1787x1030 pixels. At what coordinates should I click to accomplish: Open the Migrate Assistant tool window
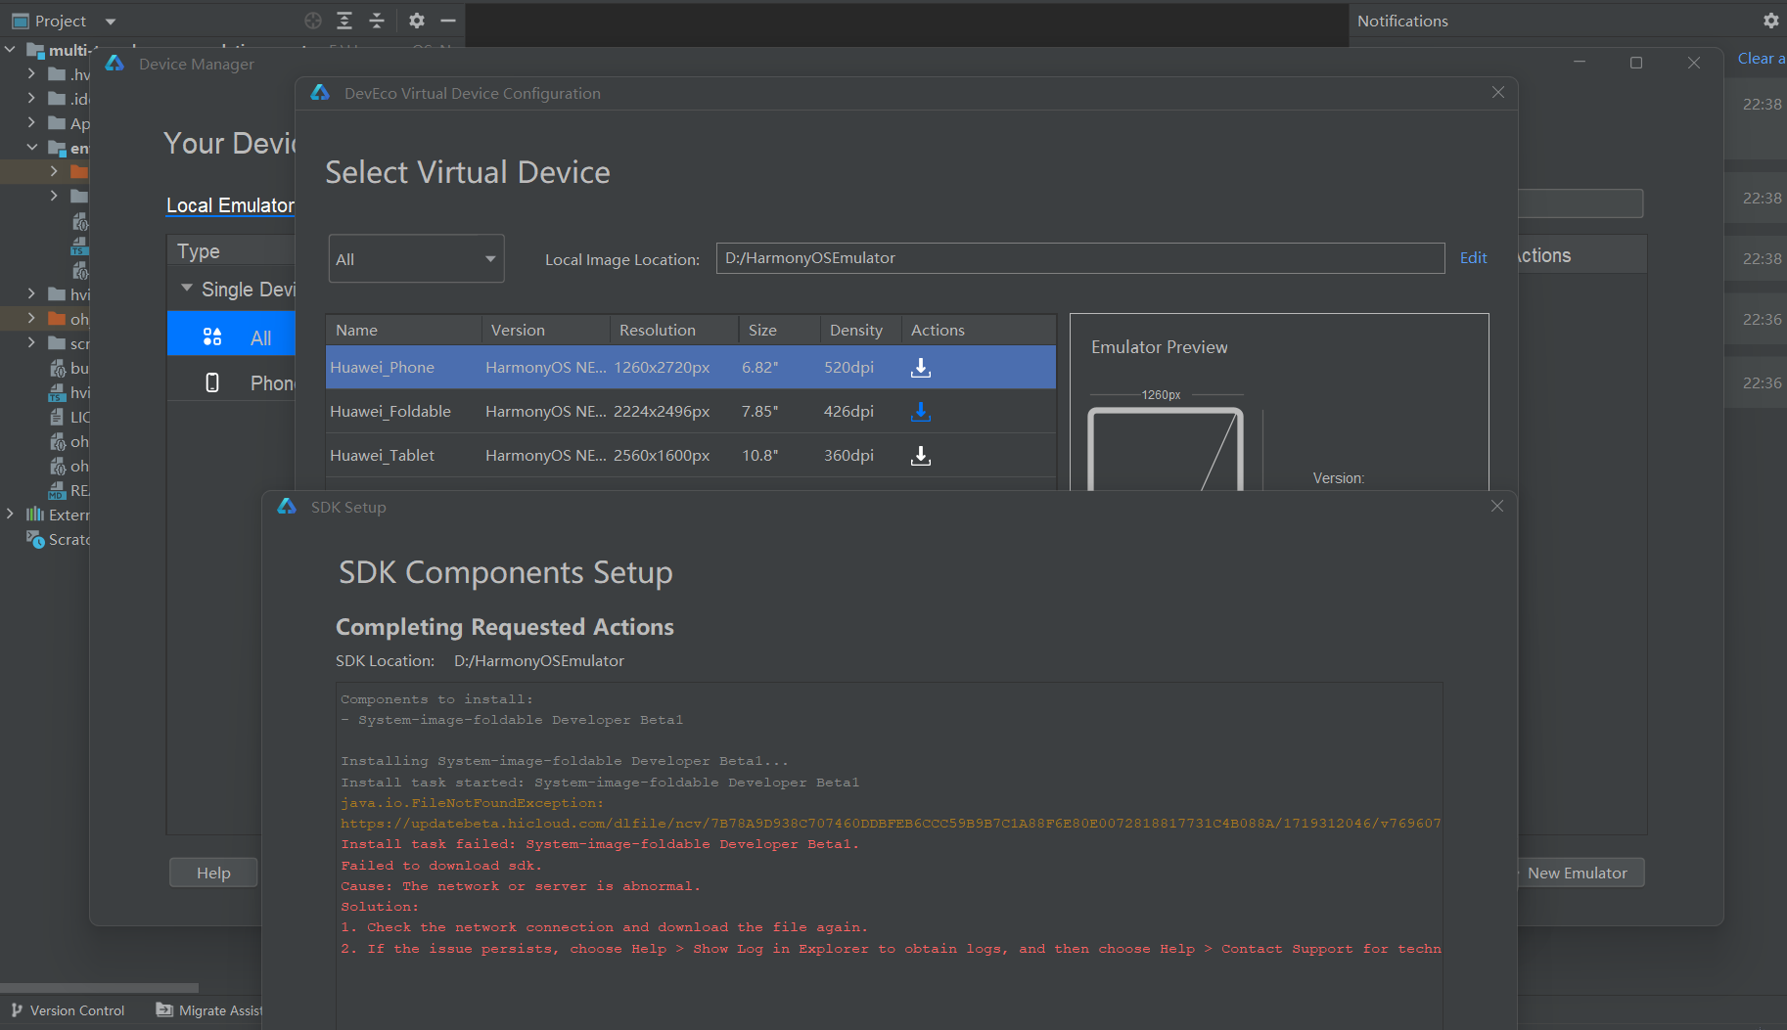pos(208,1010)
